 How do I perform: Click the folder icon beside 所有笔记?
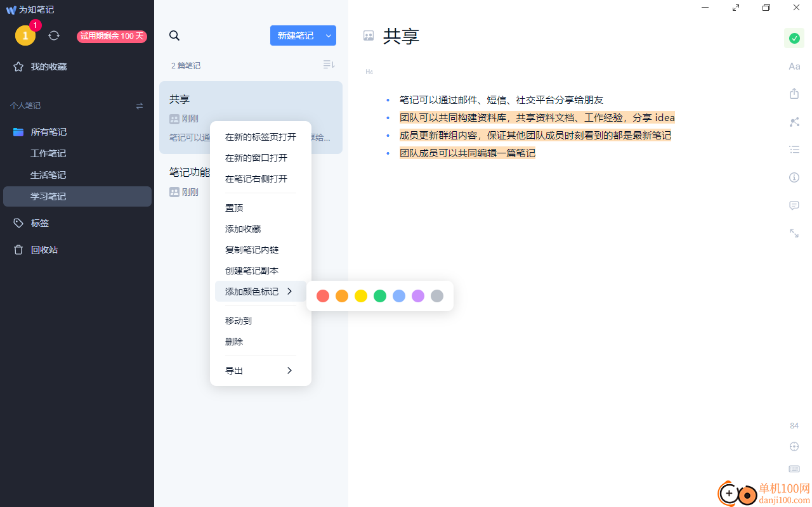pos(18,132)
